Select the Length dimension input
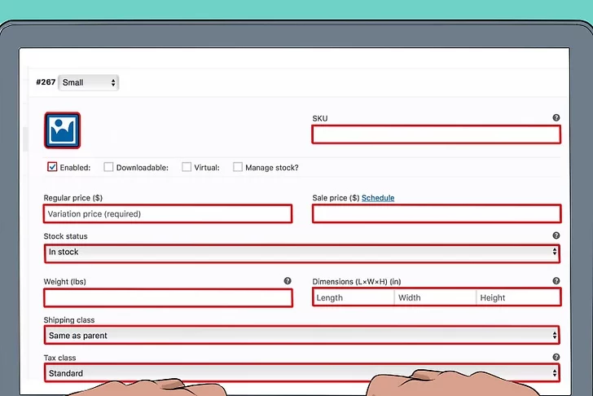 pos(354,297)
